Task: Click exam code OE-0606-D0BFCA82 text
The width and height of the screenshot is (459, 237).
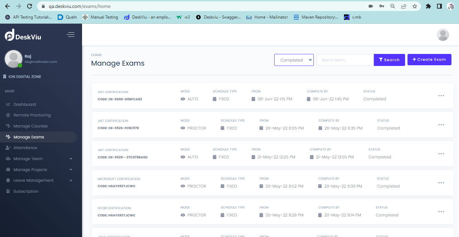Action: click(120, 99)
